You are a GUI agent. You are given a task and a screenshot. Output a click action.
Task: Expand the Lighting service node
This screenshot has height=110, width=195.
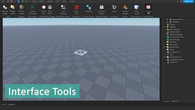[165, 27]
